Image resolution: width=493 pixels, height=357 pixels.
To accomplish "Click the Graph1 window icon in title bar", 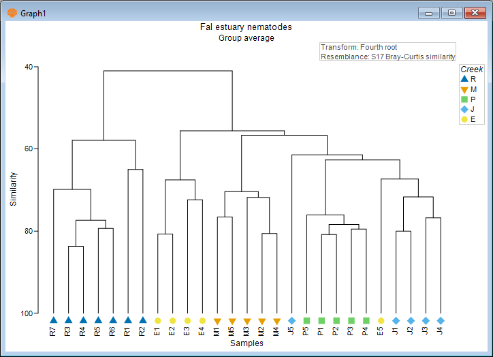I will pyautogui.click(x=12, y=13).
